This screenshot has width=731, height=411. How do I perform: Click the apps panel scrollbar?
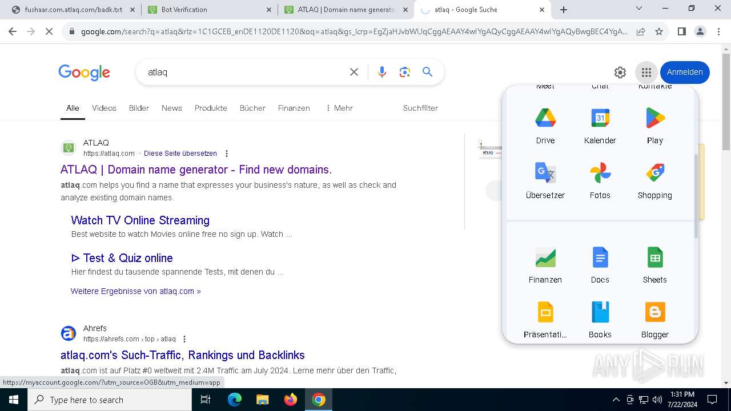tap(696, 196)
